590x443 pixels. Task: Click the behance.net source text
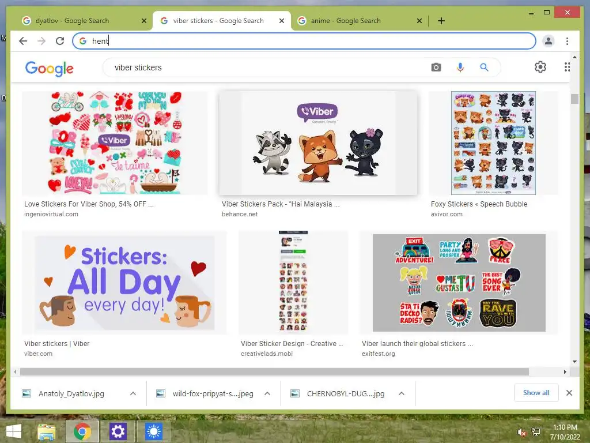tap(240, 215)
